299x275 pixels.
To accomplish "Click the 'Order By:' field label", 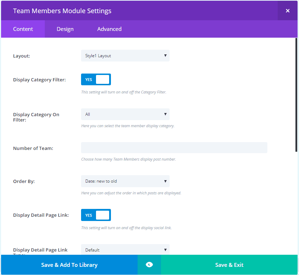I will pyautogui.click(x=24, y=182).
